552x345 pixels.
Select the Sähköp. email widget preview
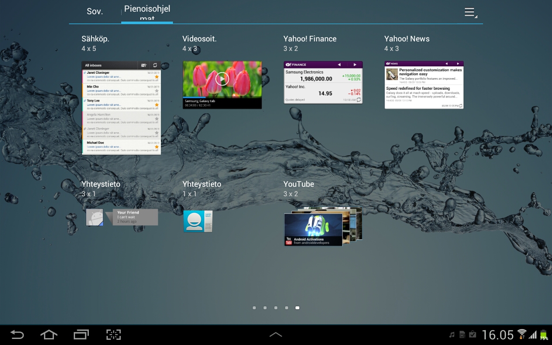pyautogui.click(x=121, y=108)
